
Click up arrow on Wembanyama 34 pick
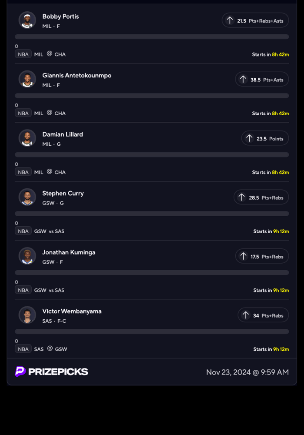coord(246,315)
